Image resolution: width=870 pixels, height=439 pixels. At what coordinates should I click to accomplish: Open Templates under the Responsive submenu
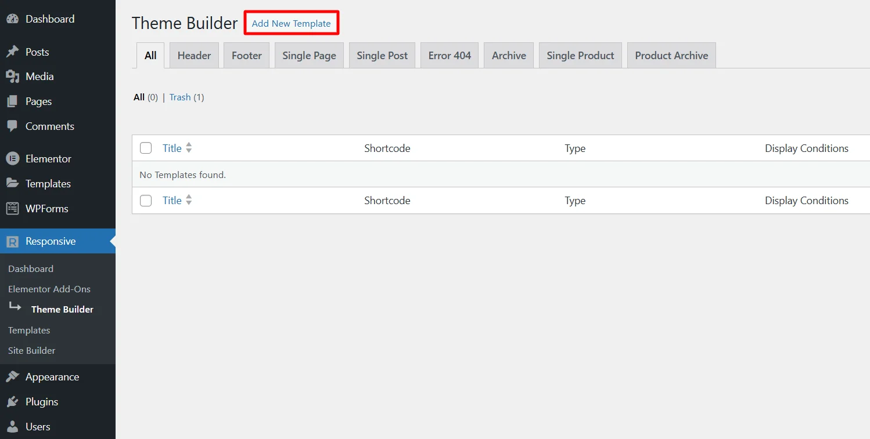pos(29,331)
